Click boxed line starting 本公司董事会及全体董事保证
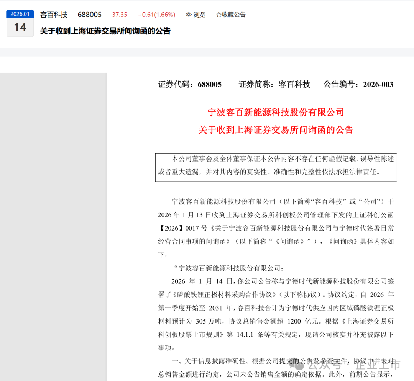This screenshot has height=381, width=414. pyautogui.click(x=283, y=159)
